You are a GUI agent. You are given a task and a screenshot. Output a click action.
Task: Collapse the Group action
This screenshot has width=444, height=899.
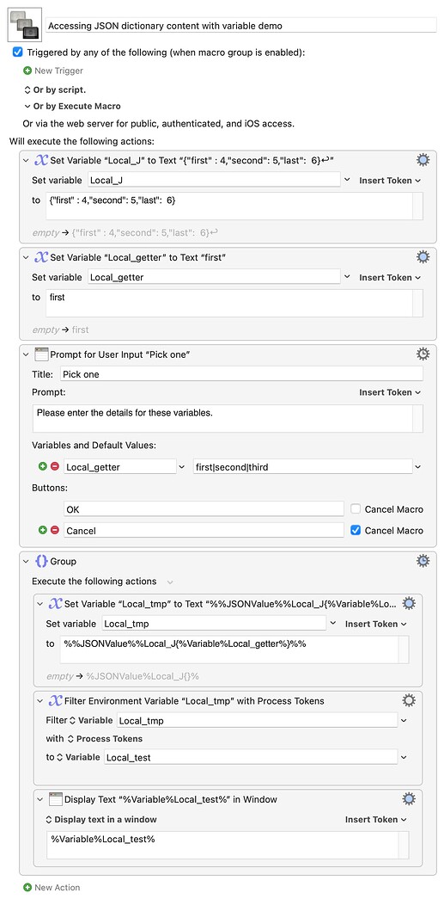pos(27,561)
